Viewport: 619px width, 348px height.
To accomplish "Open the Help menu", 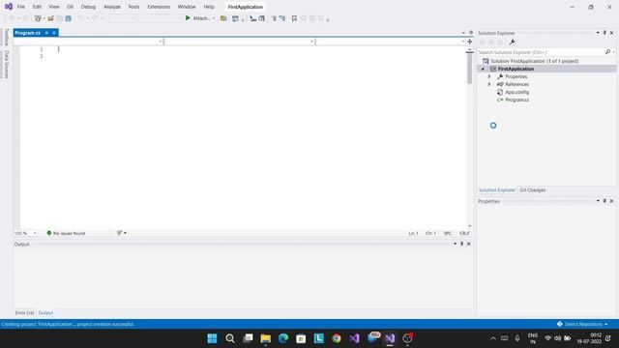I will [209, 7].
